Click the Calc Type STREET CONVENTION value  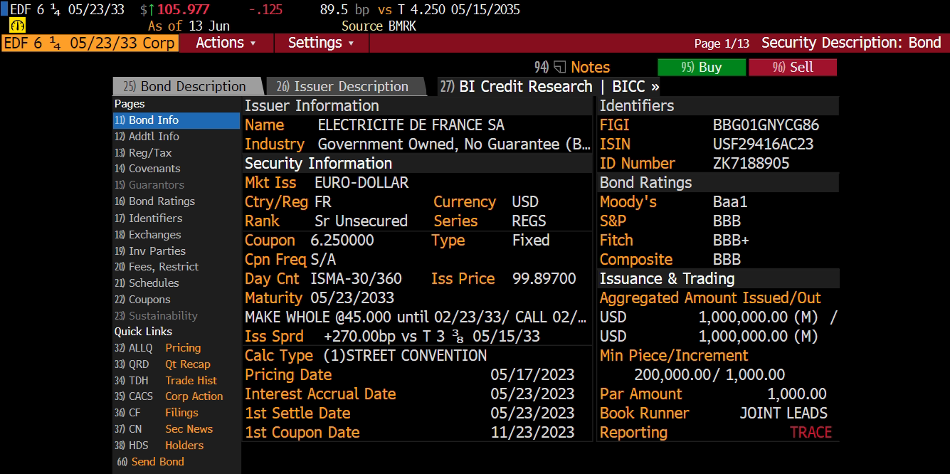tap(405, 356)
